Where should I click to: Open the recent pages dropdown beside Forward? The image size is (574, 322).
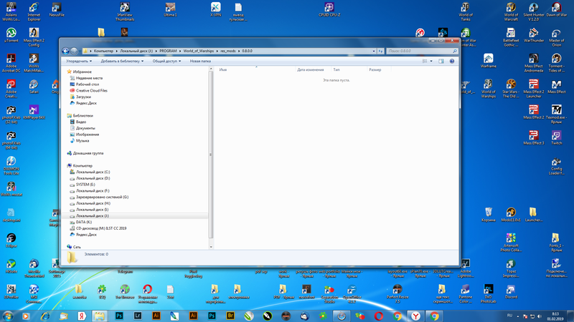point(80,51)
